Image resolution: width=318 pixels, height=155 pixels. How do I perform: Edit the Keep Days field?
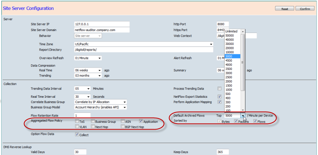[x=223, y=152]
